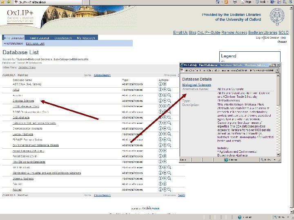The width and height of the screenshot is (294, 220).
Task: Open the browser Help toolbar icon
Action: coord(272,2)
